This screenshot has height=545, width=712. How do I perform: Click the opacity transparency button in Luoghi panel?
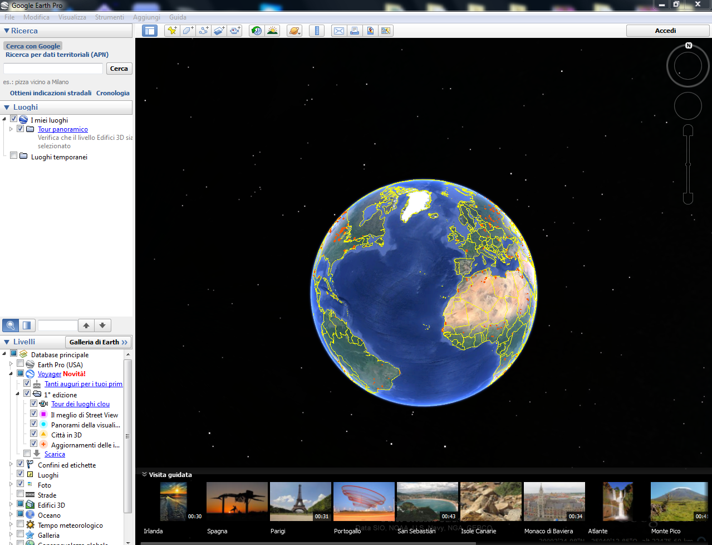26,325
